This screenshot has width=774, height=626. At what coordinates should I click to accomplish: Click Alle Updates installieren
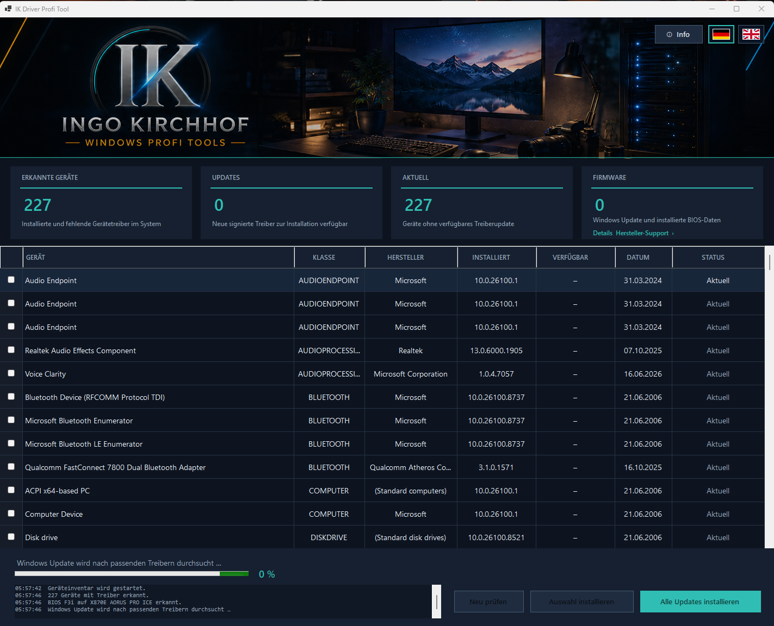tap(700, 602)
